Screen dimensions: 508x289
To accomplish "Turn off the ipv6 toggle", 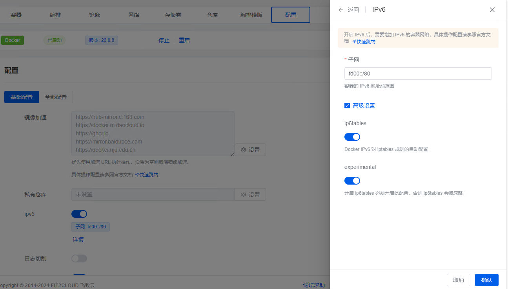I will click(79, 214).
